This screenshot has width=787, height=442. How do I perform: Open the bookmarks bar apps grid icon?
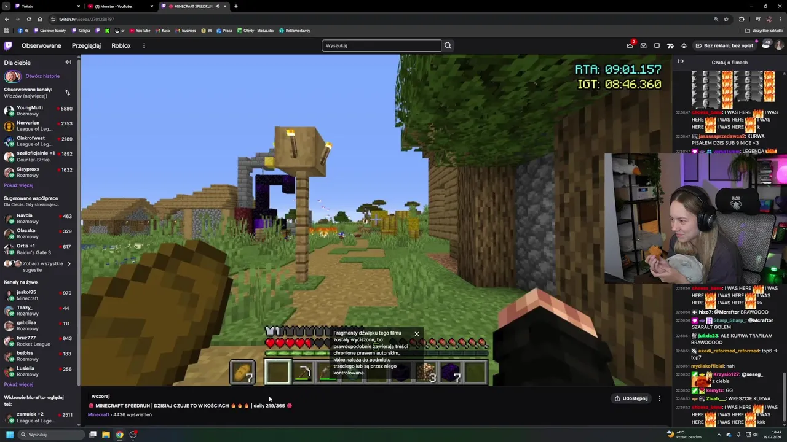tap(6, 30)
